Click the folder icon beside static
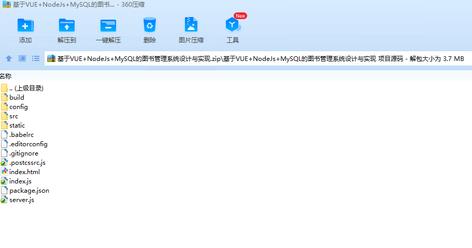The image size is (472, 248). pyautogui.click(x=4, y=125)
